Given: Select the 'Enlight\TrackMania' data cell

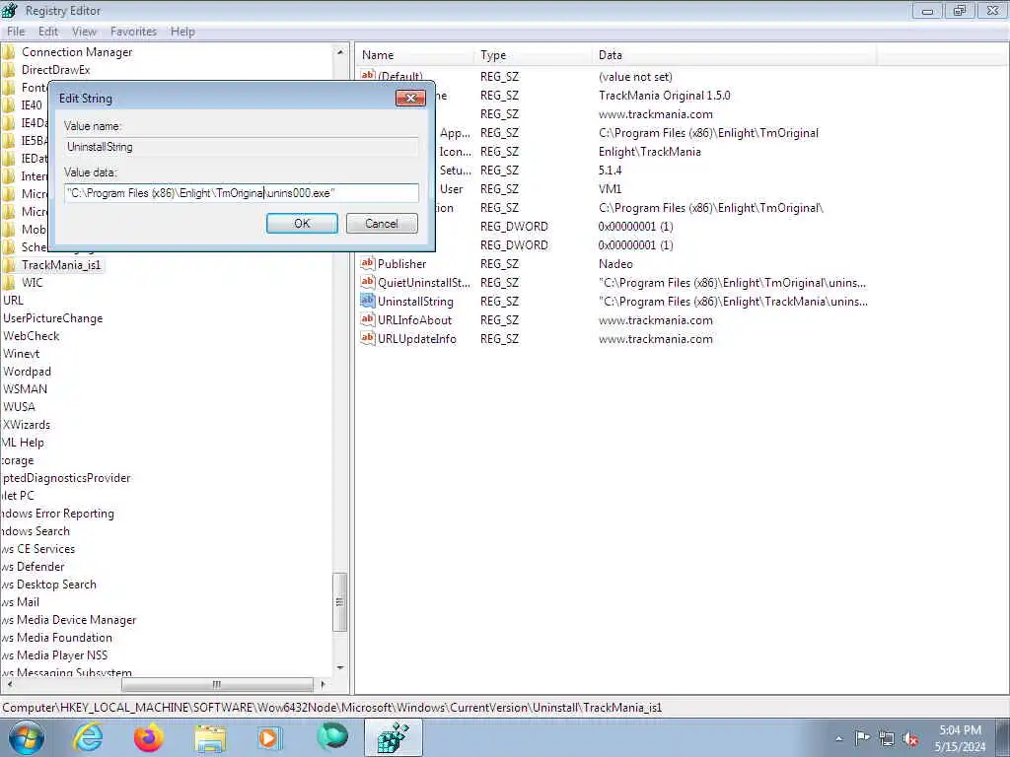Looking at the screenshot, I should (x=649, y=151).
